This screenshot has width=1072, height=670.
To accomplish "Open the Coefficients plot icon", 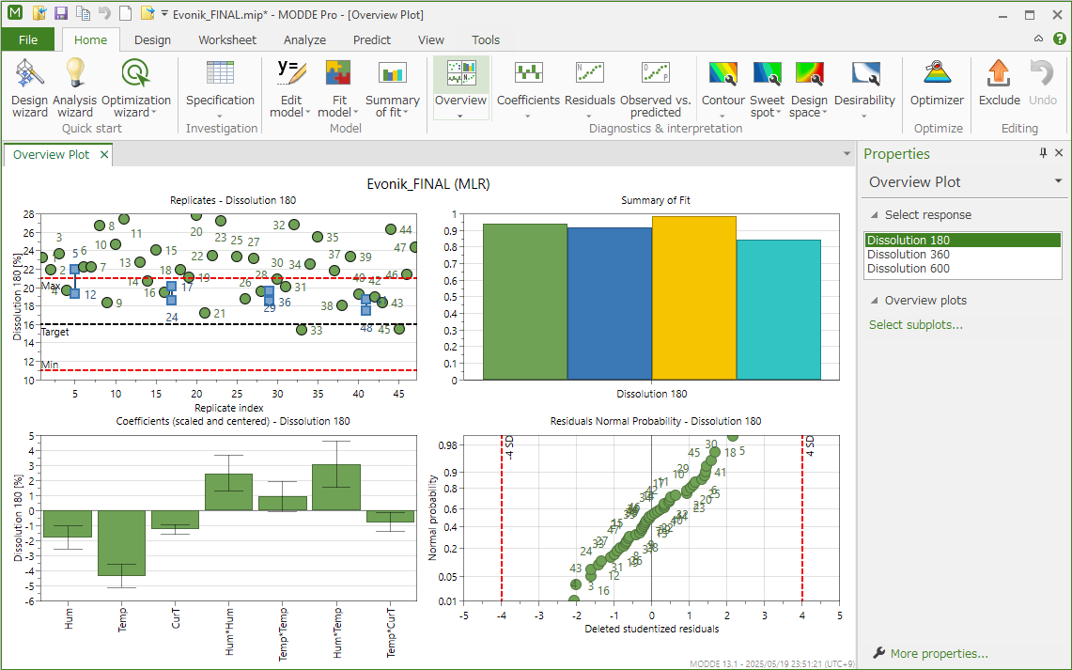I will point(528,73).
